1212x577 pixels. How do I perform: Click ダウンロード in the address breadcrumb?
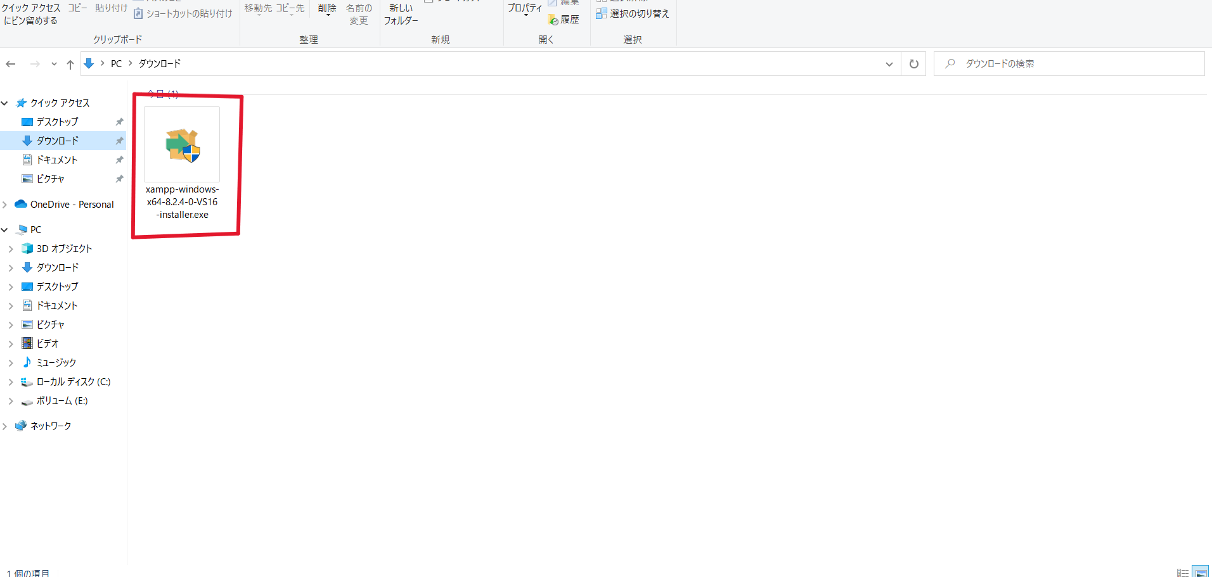coord(160,64)
